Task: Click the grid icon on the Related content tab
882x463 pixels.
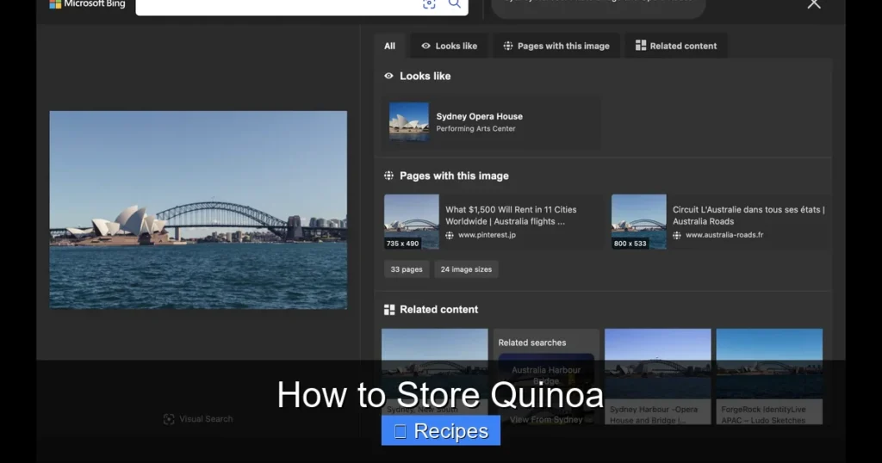Action: pos(641,46)
